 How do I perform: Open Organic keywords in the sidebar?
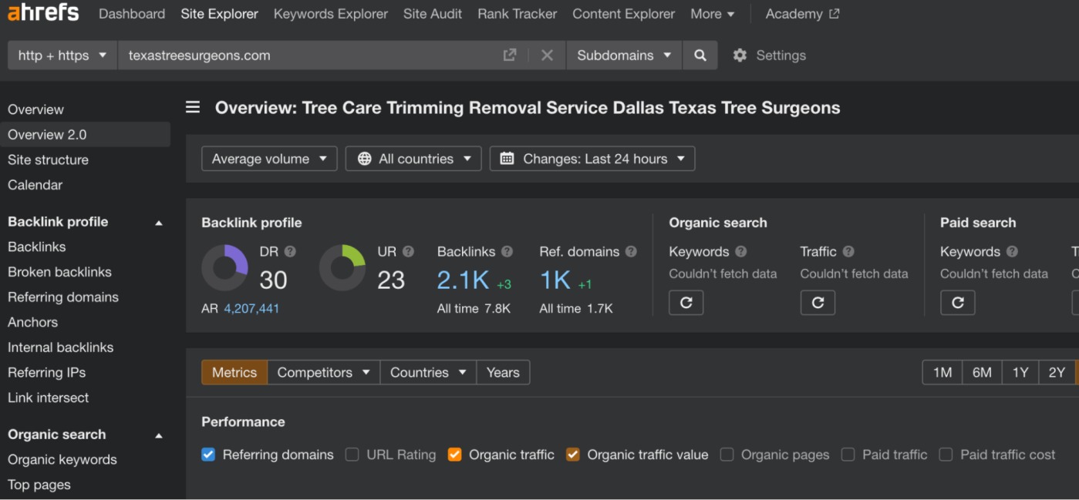(x=62, y=459)
